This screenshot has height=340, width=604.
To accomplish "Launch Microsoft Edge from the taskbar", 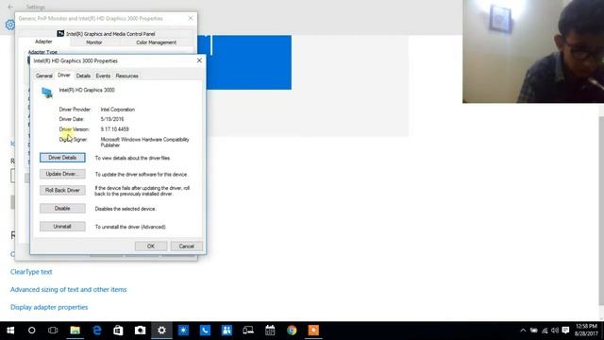I will [96, 331].
